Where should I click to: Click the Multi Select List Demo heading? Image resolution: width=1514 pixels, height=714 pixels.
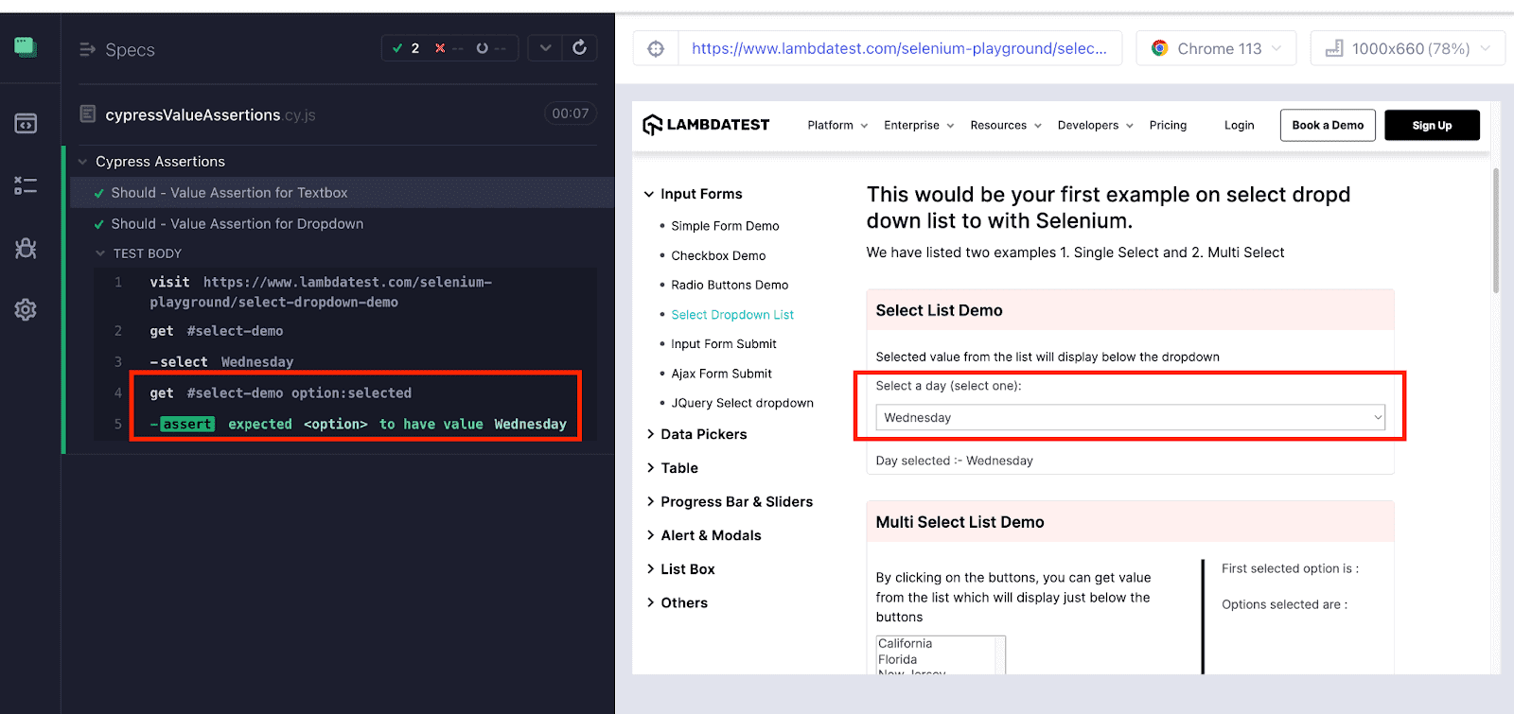pos(959,522)
